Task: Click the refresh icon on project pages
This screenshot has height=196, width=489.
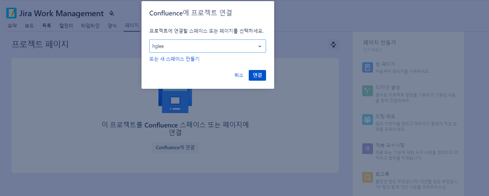Action: tap(333, 45)
